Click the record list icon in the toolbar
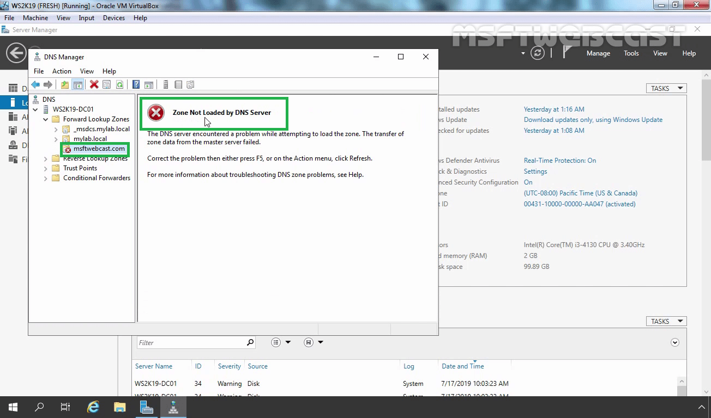Viewport: 711px width, 418px height. [x=178, y=84]
